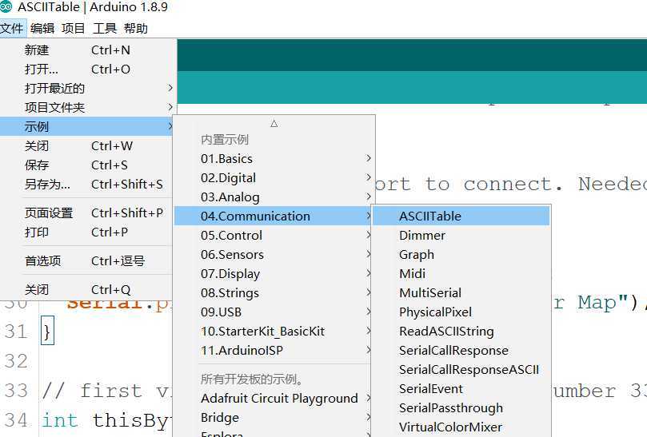Expand 11.ArduinoISP examples
The height and width of the screenshot is (437, 647).
pos(273,351)
